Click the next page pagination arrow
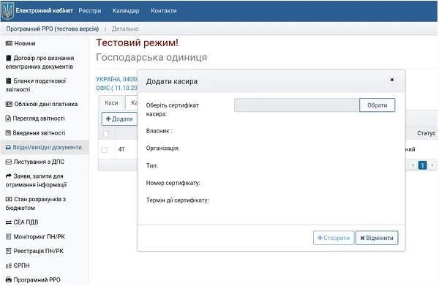This screenshot has width=439, height=286. click(432, 165)
